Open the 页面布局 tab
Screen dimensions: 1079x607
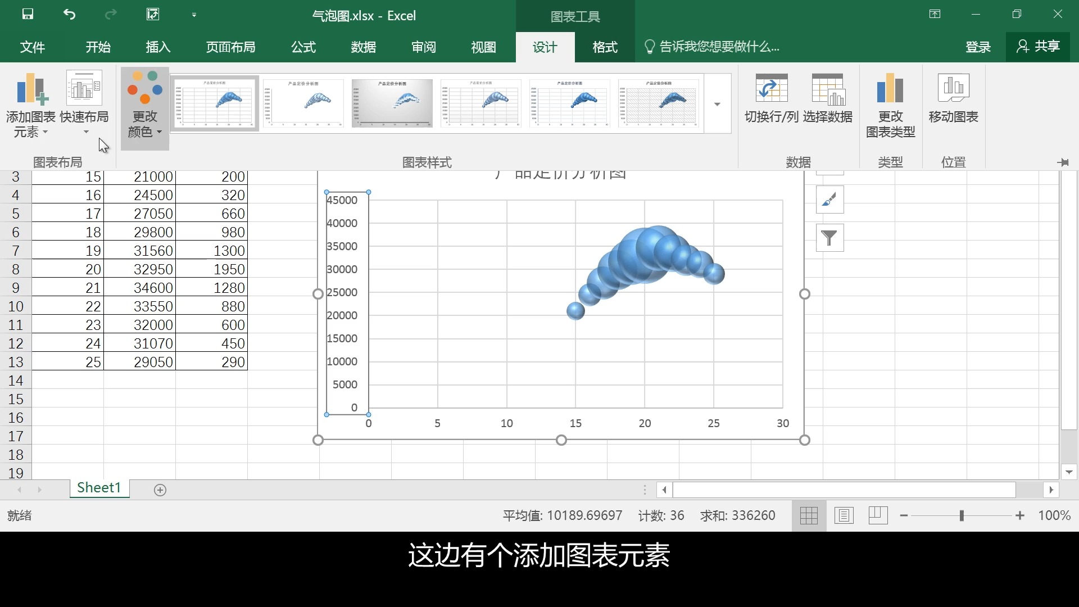(230, 47)
